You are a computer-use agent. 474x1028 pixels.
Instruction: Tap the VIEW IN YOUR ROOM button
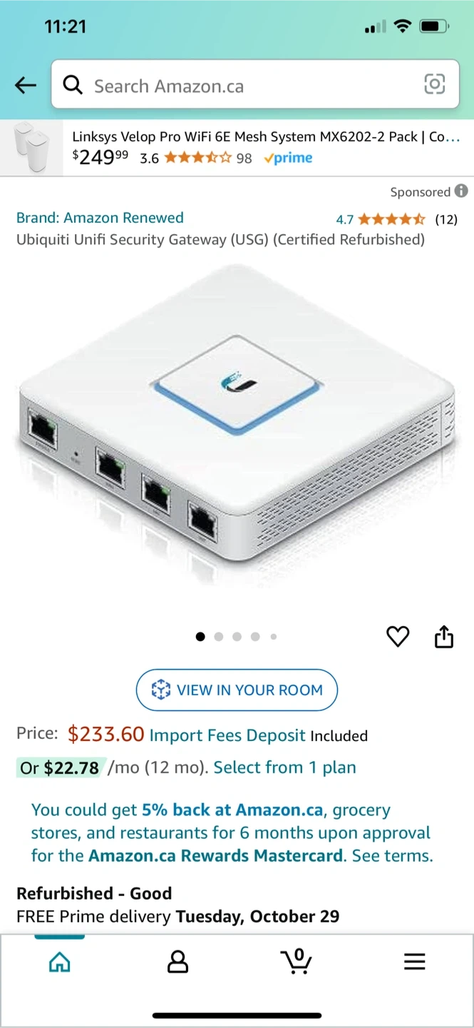[x=237, y=690]
